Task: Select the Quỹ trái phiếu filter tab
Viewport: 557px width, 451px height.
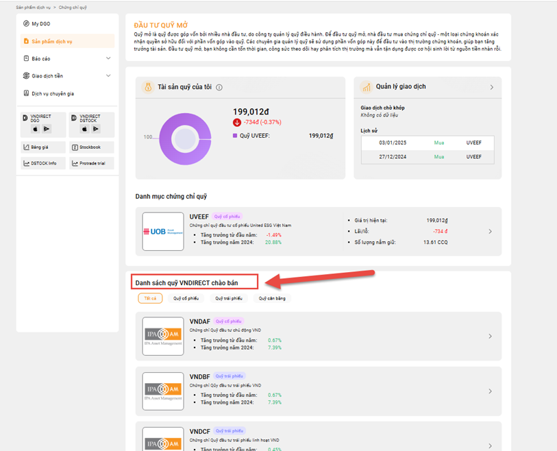Action: (229, 298)
